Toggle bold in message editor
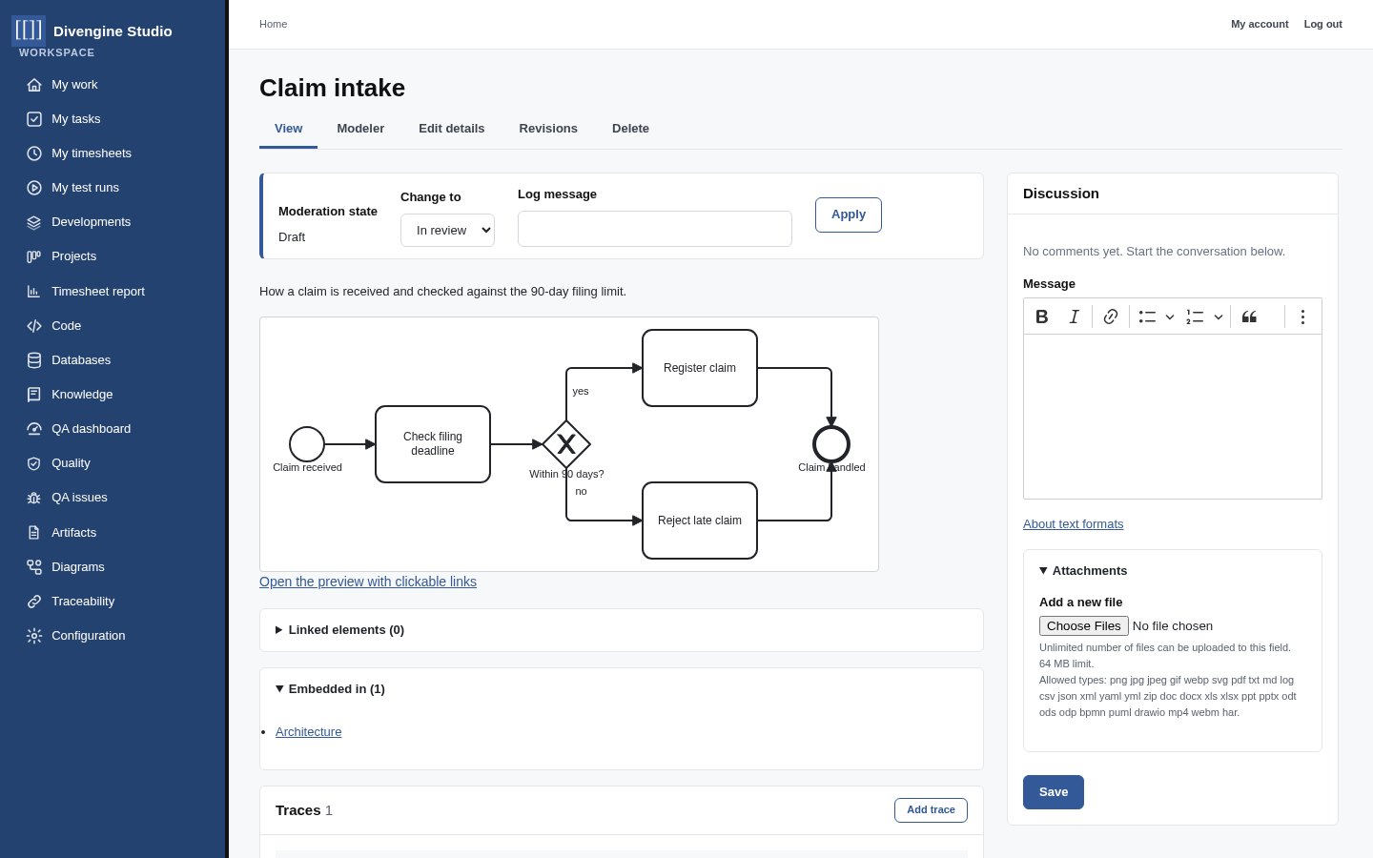 pyautogui.click(x=1042, y=317)
